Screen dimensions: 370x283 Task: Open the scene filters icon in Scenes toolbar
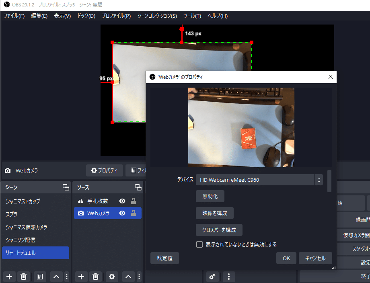click(x=40, y=277)
